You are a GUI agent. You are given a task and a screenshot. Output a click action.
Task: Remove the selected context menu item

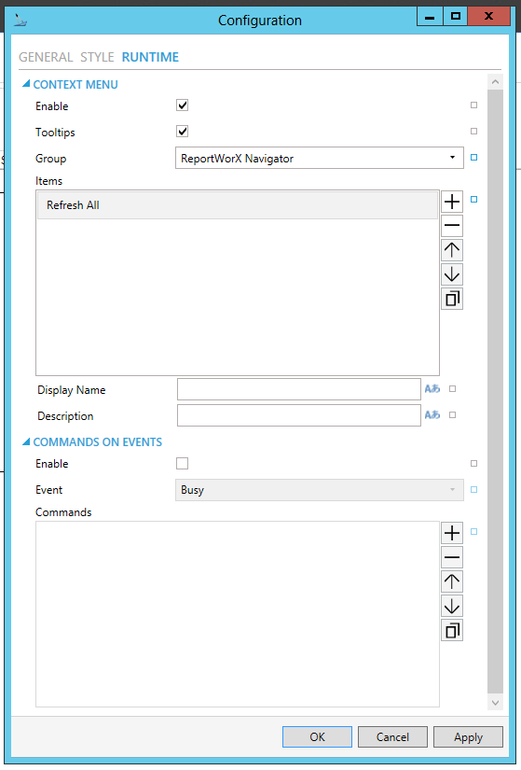click(x=452, y=226)
